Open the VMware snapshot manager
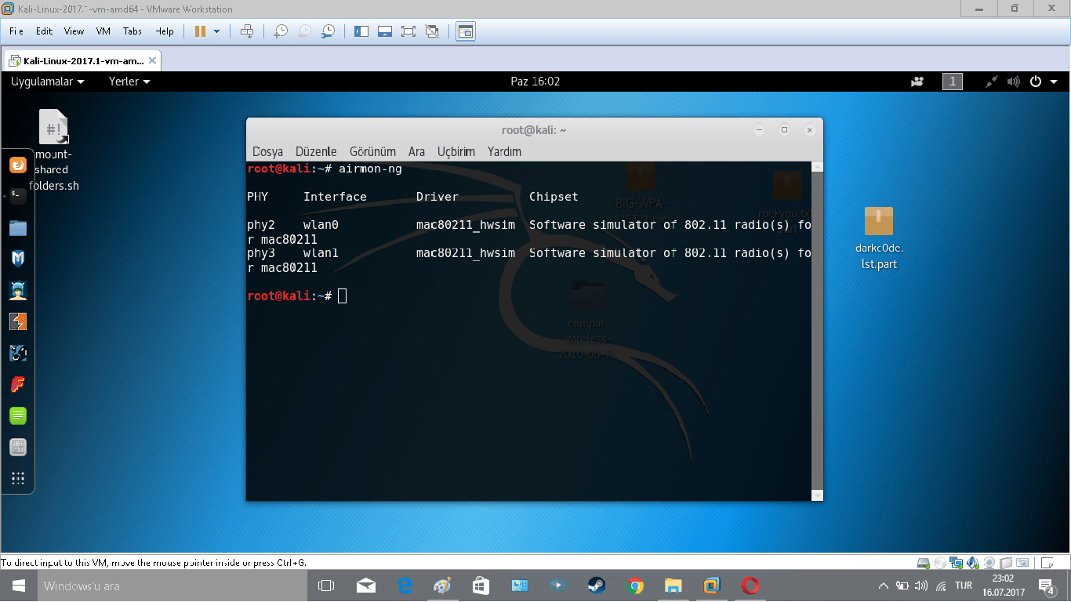 tap(329, 31)
